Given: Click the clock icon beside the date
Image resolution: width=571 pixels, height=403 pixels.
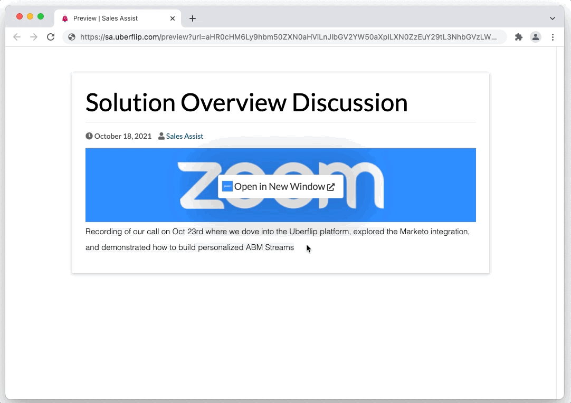Looking at the screenshot, I should click(x=89, y=136).
